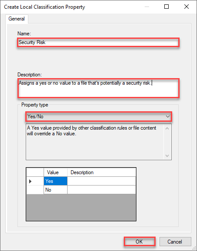Focus the Name field containing Security Risk

tap(98, 42)
